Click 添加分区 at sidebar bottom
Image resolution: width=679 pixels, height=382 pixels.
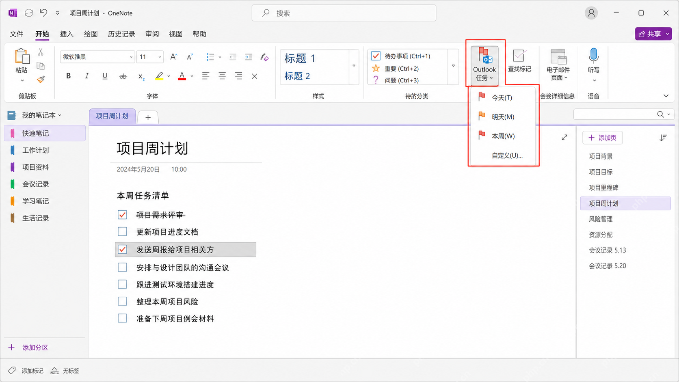coord(28,347)
